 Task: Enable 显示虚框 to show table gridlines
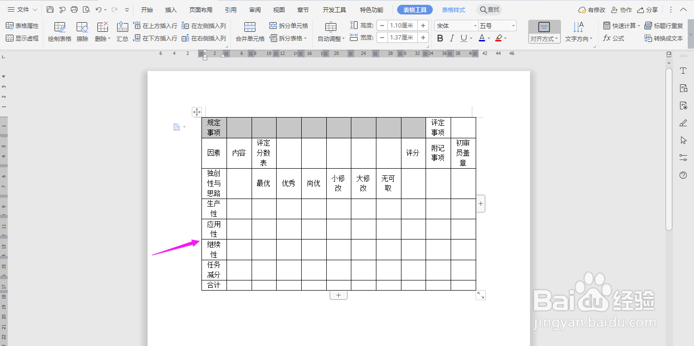[x=23, y=39]
